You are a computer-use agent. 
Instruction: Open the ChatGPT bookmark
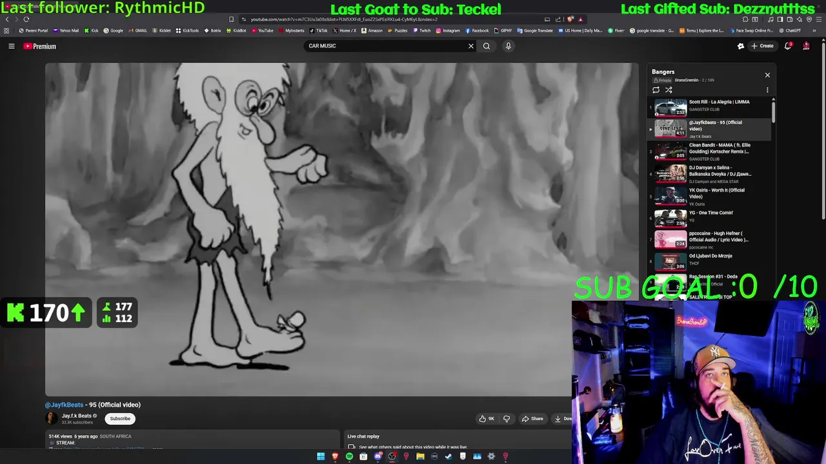(790, 30)
